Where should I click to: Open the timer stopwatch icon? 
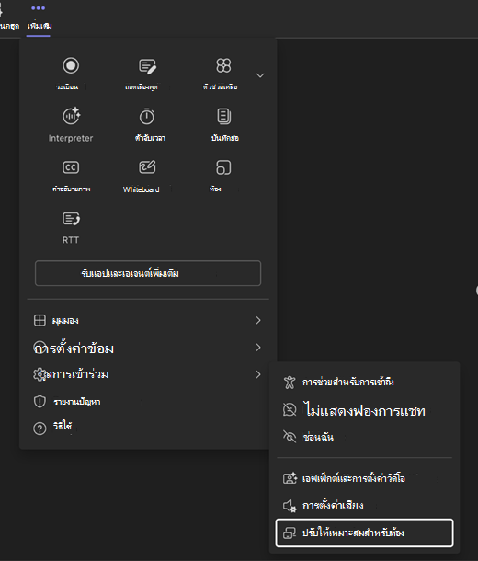[146, 116]
